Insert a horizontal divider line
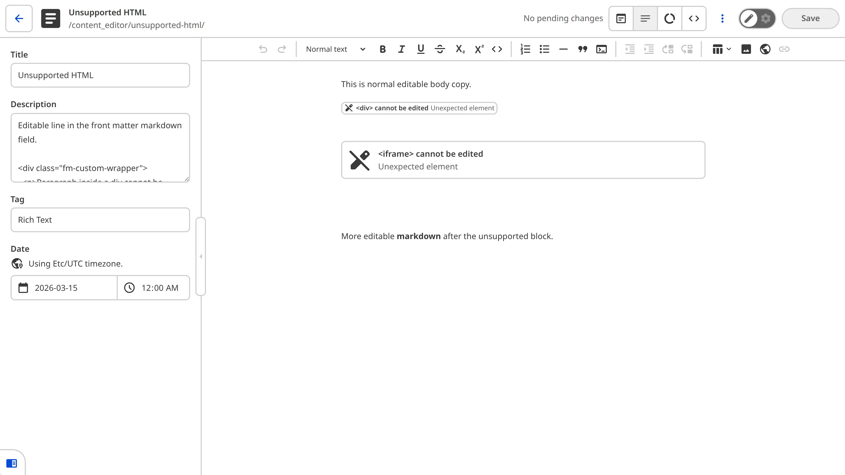 [563, 49]
